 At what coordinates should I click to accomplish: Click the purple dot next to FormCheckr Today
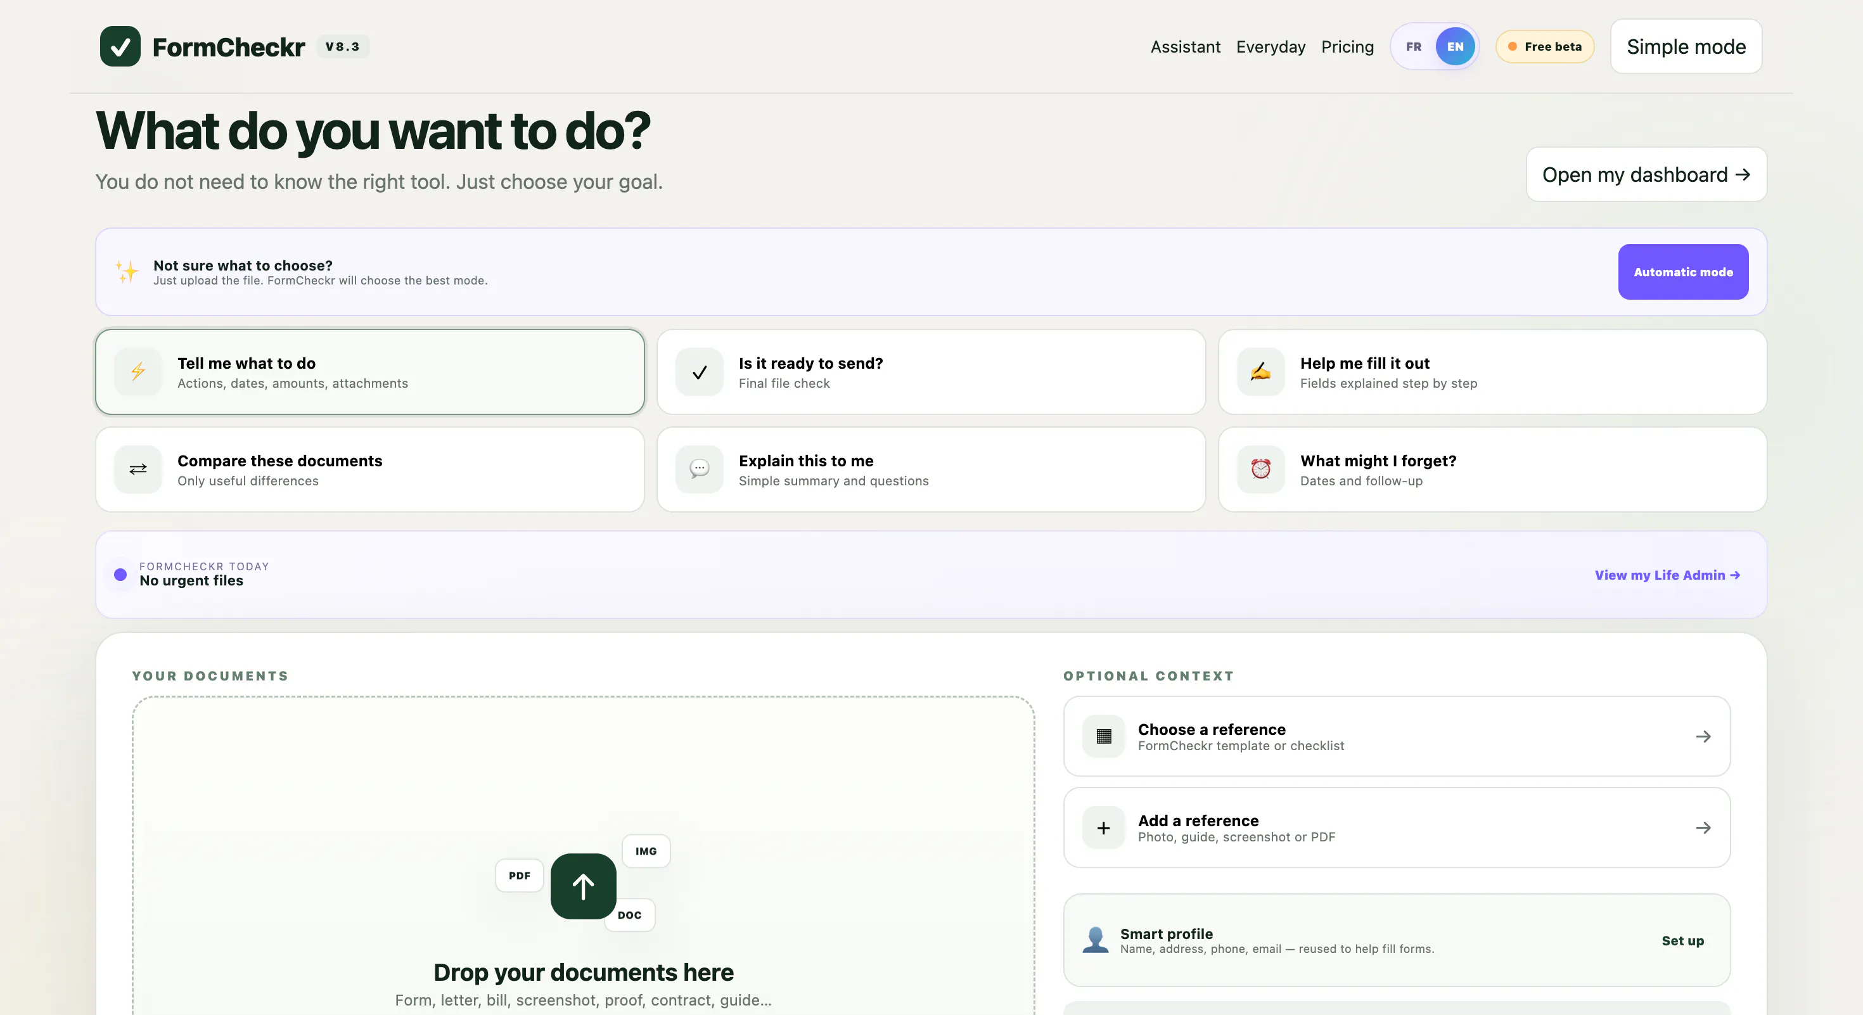pos(120,574)
